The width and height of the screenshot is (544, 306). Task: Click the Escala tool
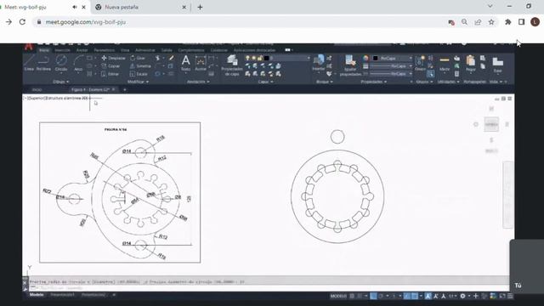point(139,74)
